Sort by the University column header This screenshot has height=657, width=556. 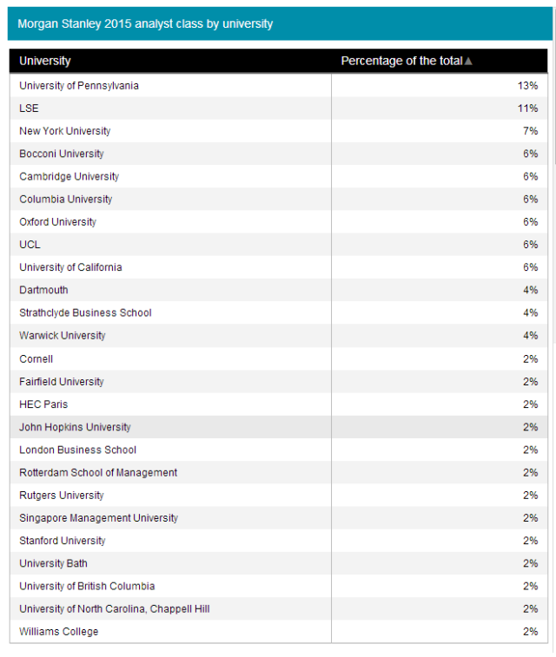[45, 61]
